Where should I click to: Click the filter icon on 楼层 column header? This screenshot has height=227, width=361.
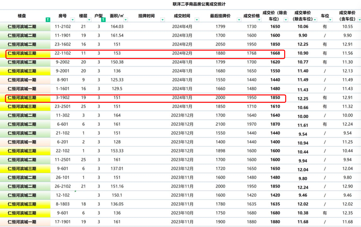click(89, 19)
